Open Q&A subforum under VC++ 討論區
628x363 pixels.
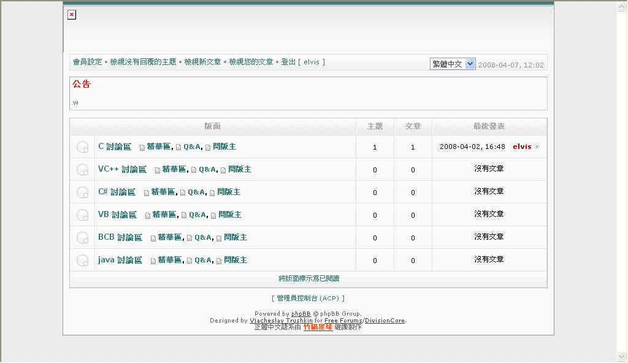tap(207, 169)
